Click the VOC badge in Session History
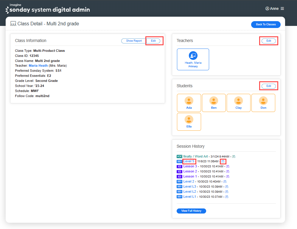Image resolution: width=297 pixels, height=229 pixels. [x=179, y=156]
